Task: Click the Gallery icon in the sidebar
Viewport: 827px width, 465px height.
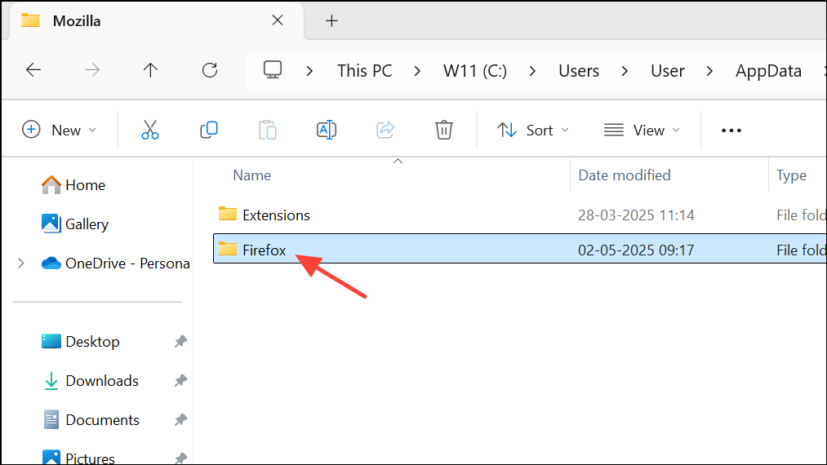Action: click(x=51, y=224)
